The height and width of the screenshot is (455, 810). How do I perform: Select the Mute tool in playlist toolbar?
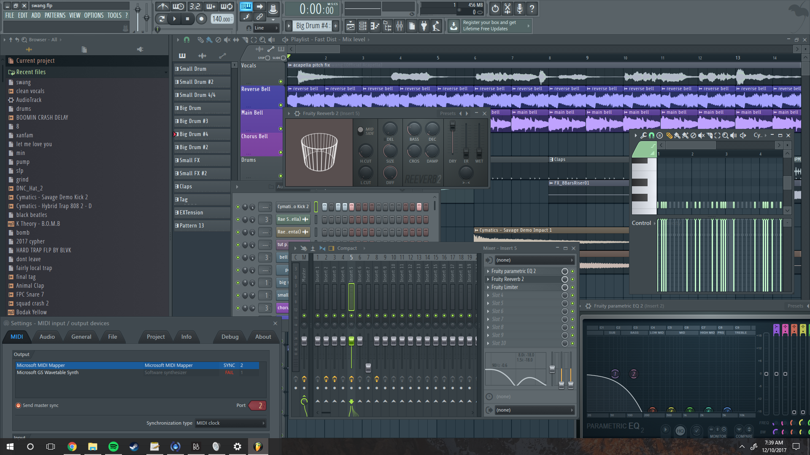tap(227, 40)
